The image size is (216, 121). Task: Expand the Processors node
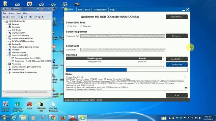7,64
